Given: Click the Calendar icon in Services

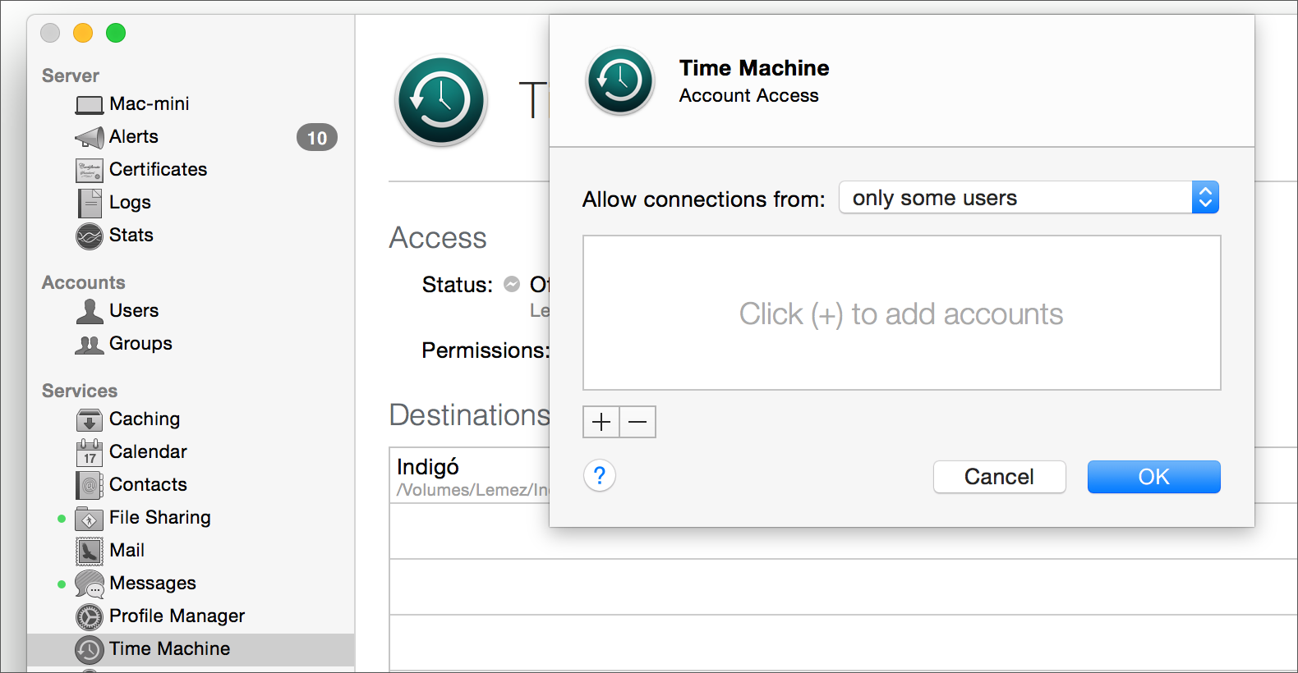Looking at the screenshot, I should point(89,452).
